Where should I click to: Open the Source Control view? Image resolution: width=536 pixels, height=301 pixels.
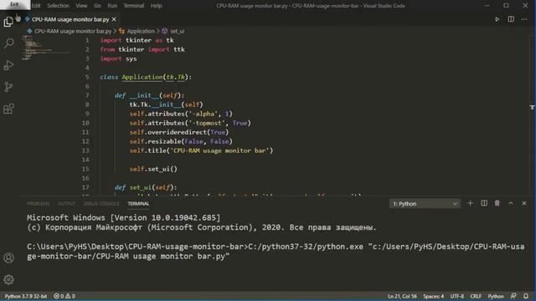pos(8,87)
